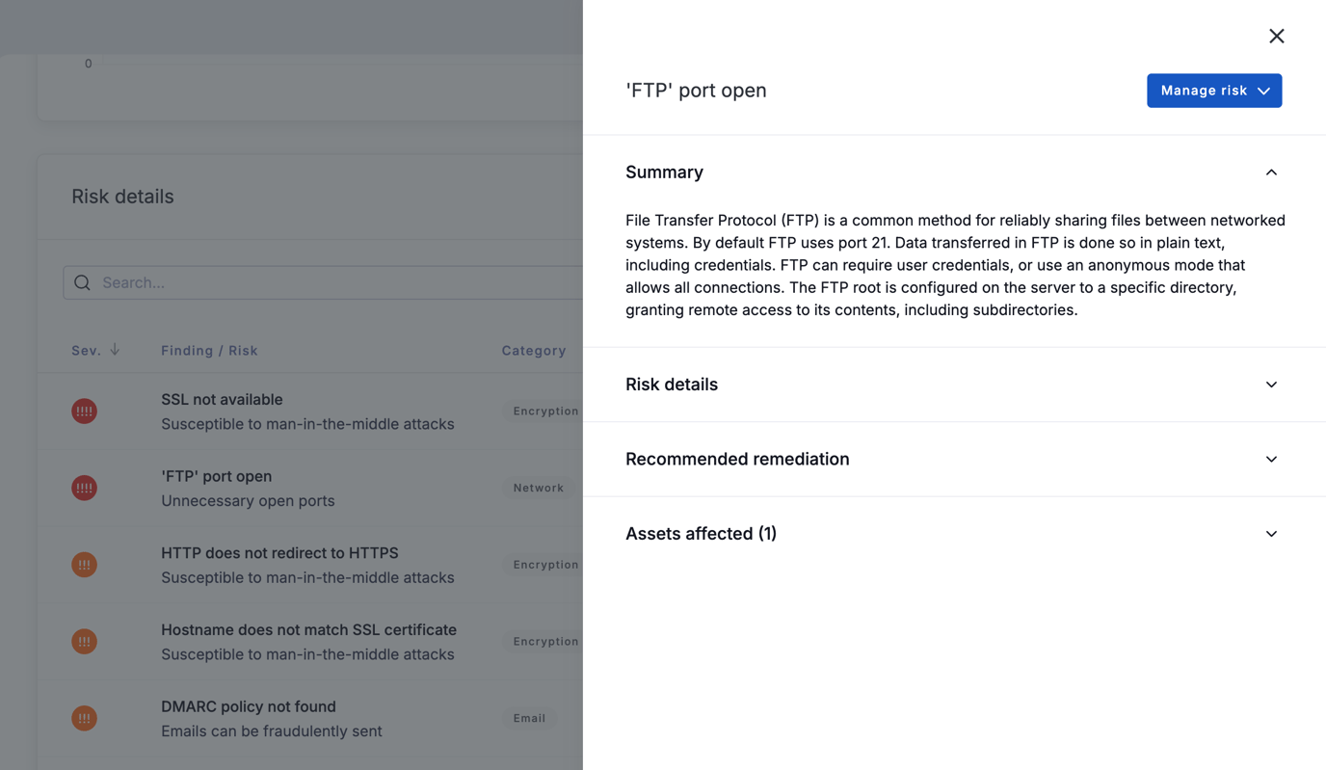Click the FTP port open severity icon

tap(84, 488)
